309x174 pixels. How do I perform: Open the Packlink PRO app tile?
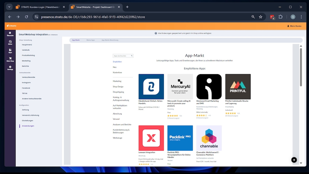click(x=180, y=138)
